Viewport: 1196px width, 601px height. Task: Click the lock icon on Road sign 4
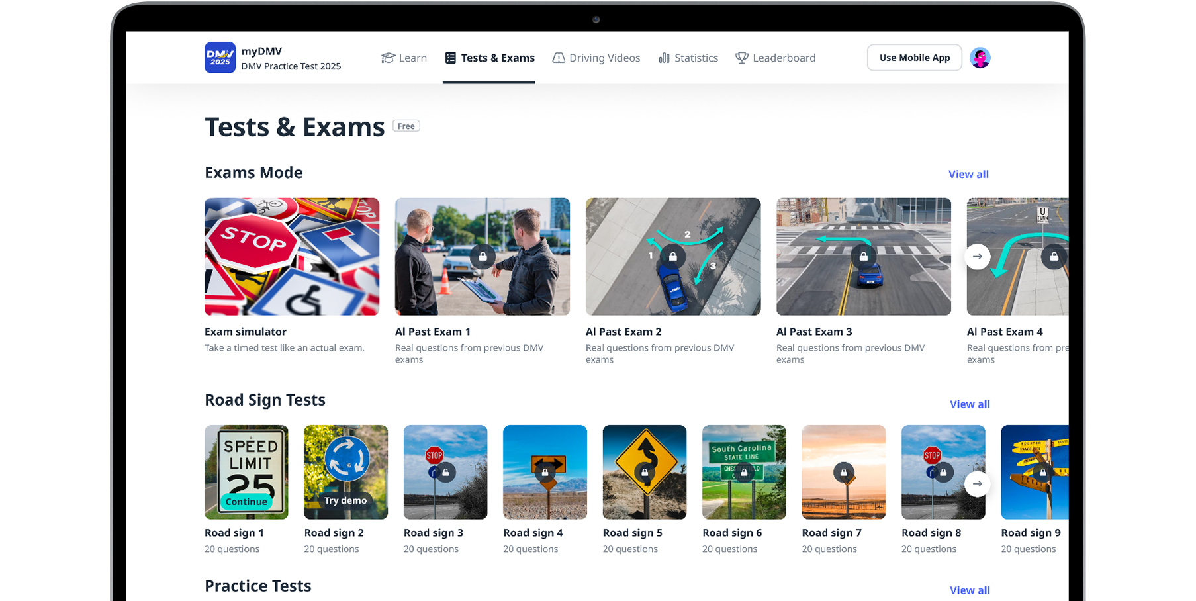click(x=545, y=472)
